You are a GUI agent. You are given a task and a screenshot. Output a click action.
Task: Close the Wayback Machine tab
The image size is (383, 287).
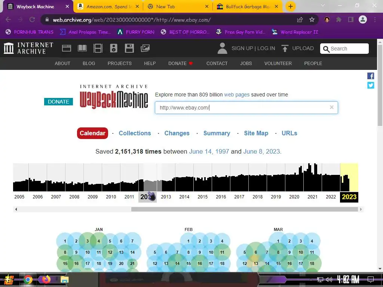(67, 7)
